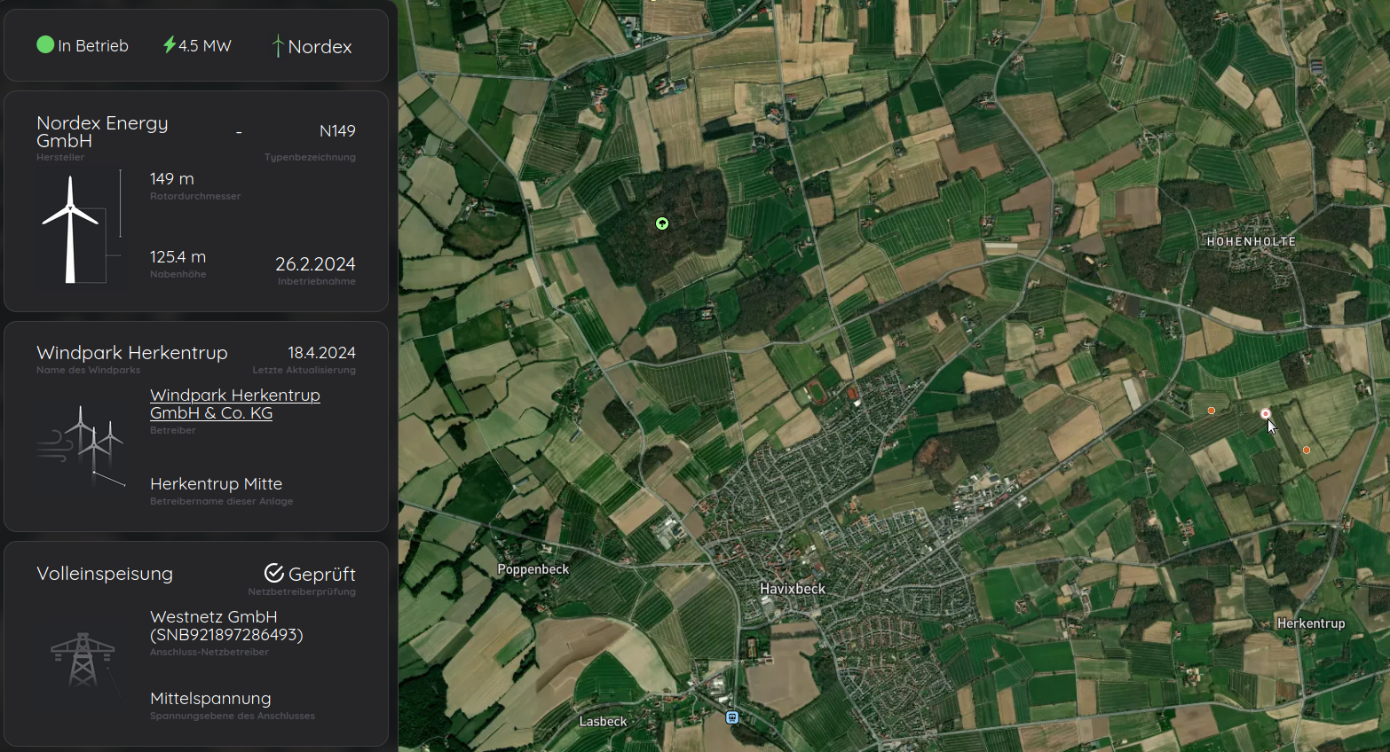
Task: Click the power pylon icon
Action: [x=83, y=661]
